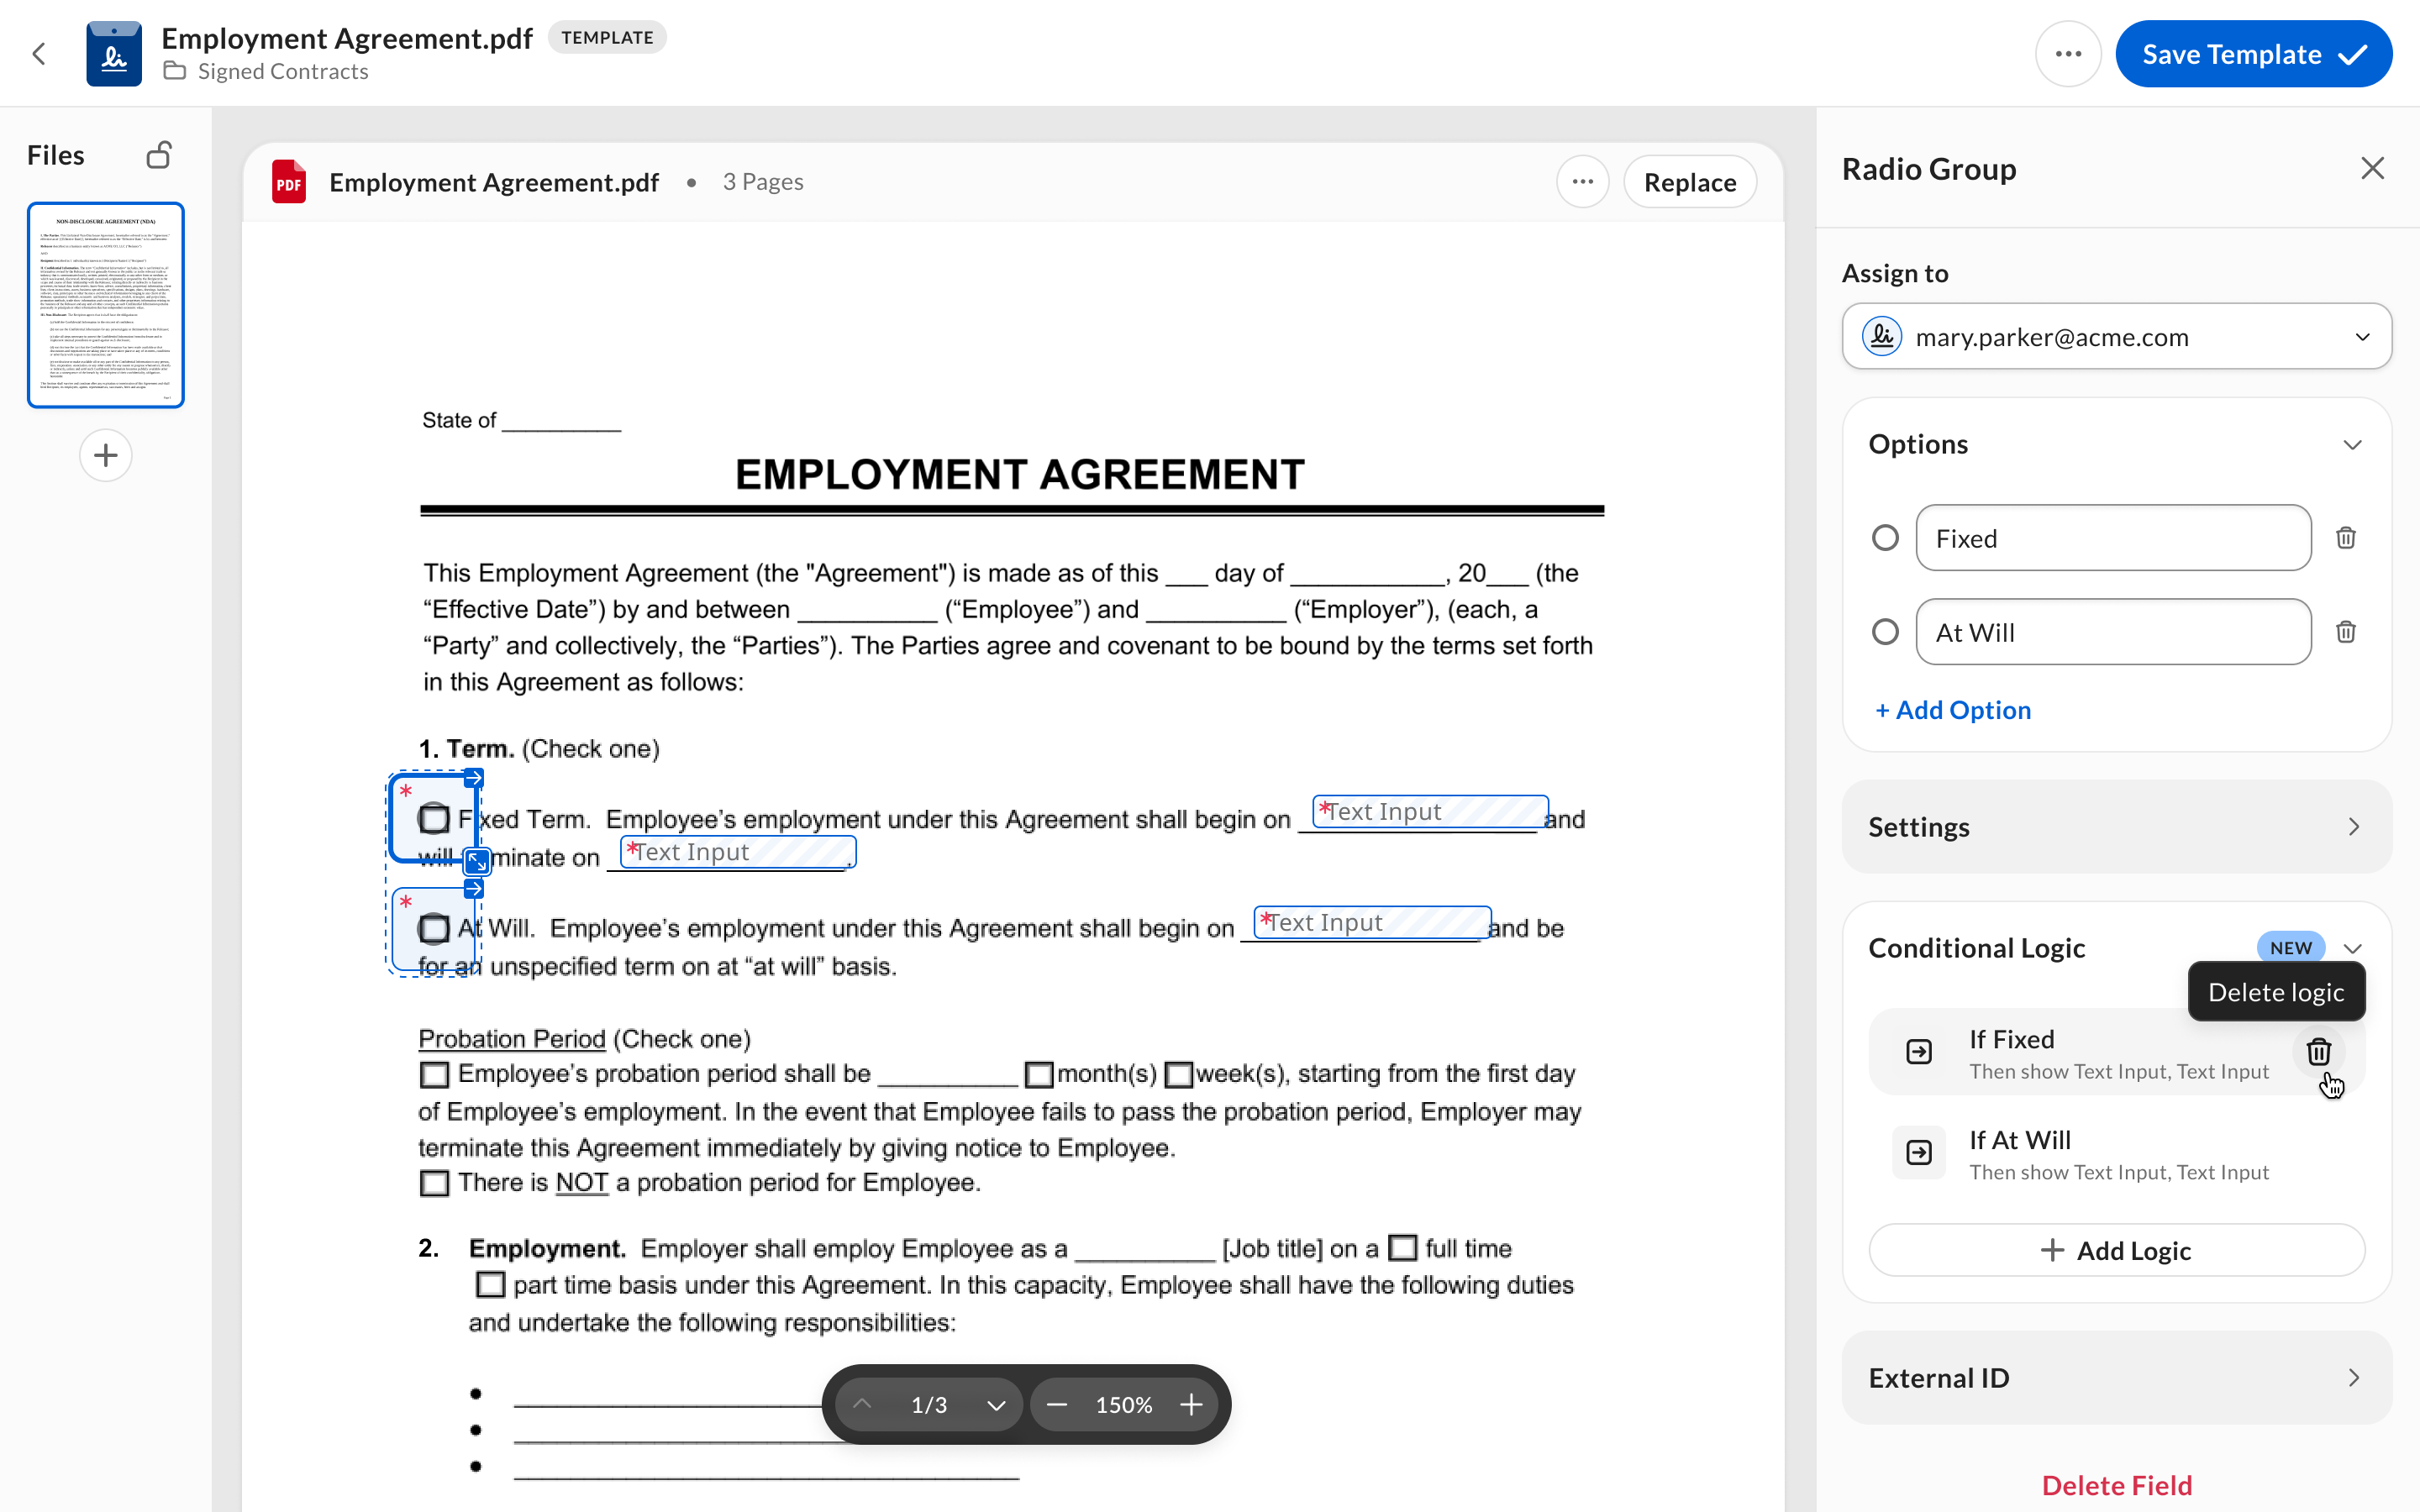2420x1512 pixels.
Task: Select the page one thumbnail
Action: pos(106,305)
